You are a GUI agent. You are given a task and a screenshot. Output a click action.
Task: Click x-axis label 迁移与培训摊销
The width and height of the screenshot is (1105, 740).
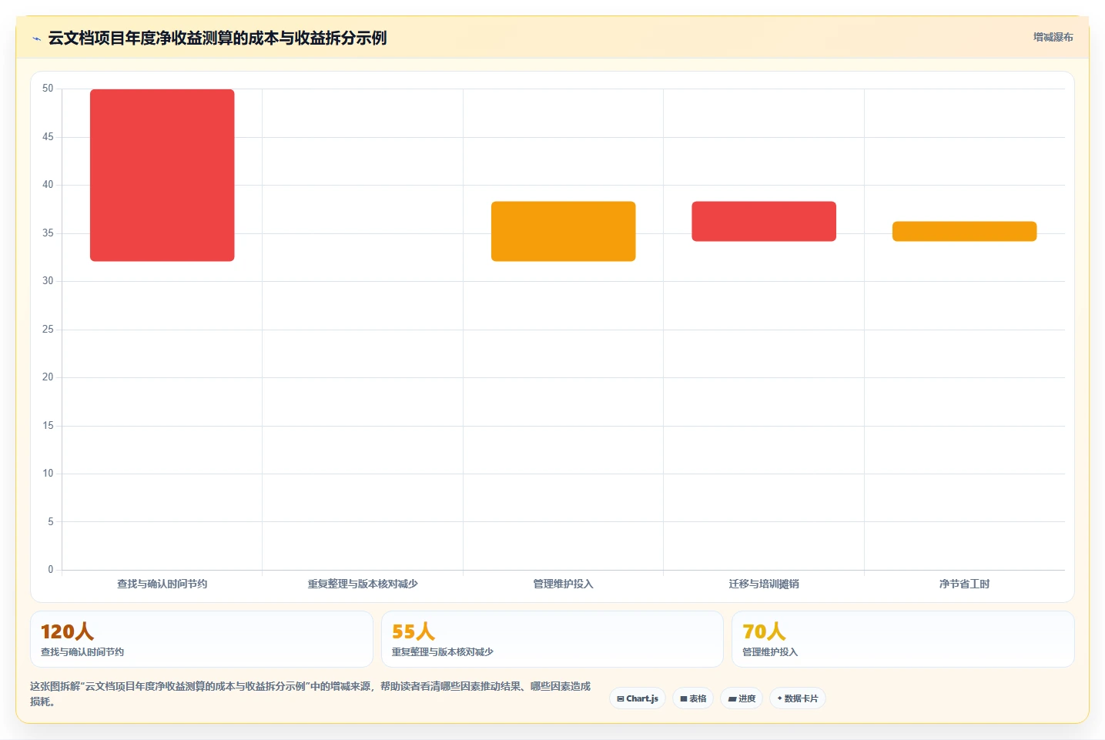tap(764, 584)
